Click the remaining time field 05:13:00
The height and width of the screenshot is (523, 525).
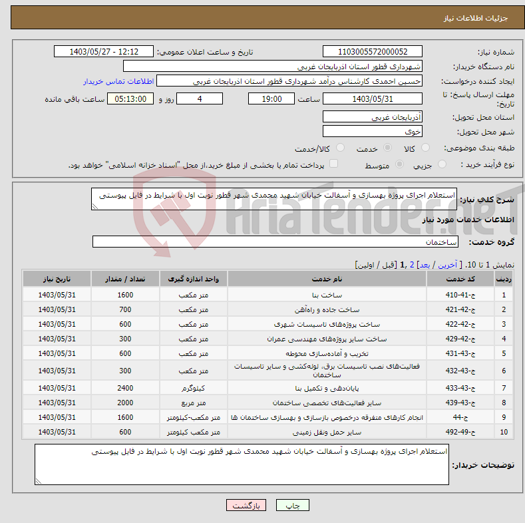pos(130,98)
